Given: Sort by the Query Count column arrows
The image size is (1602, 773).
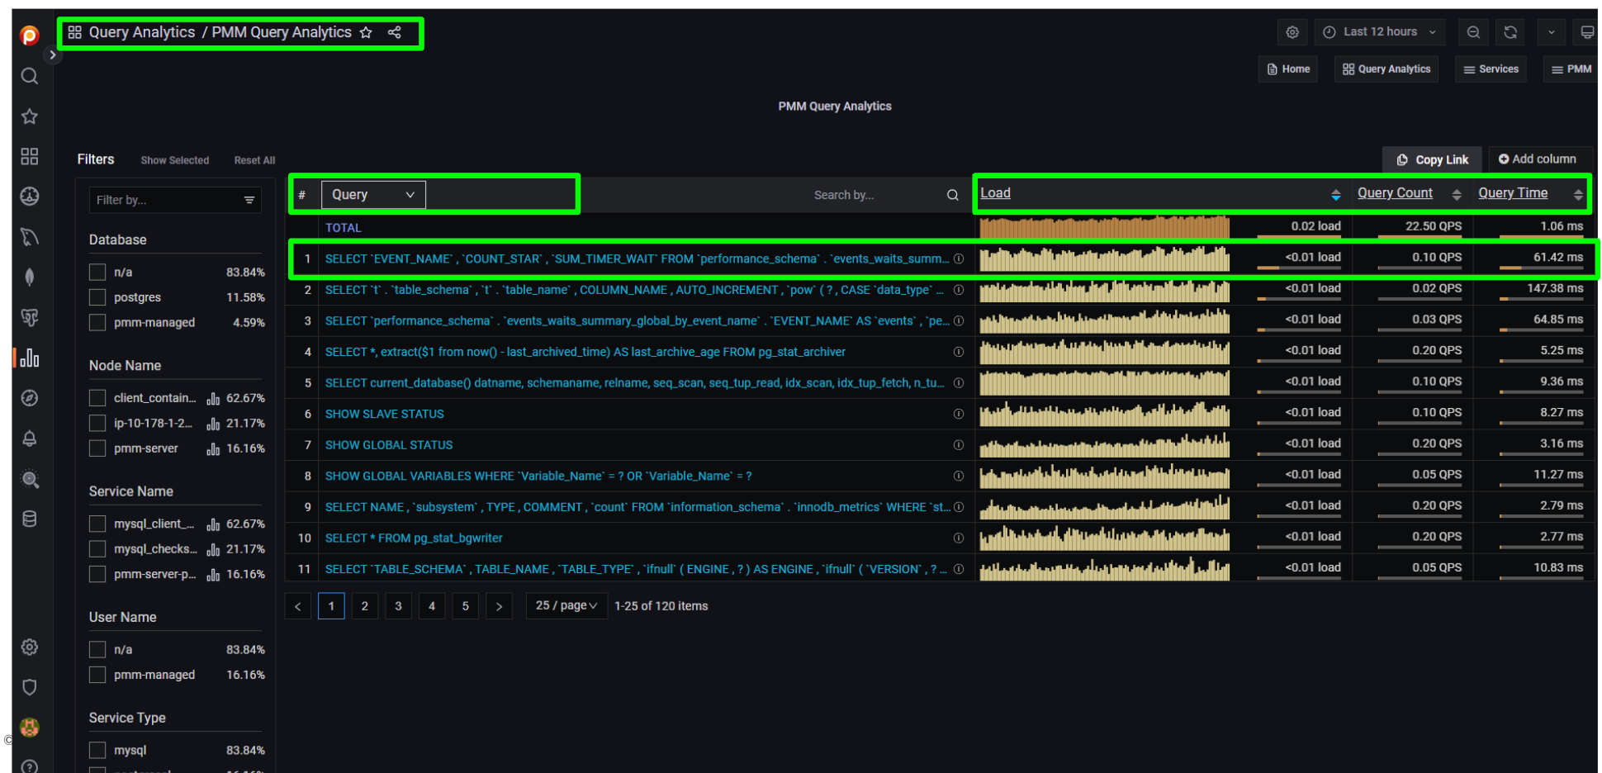Looking at the screenshot, I should pos(1457,195).
